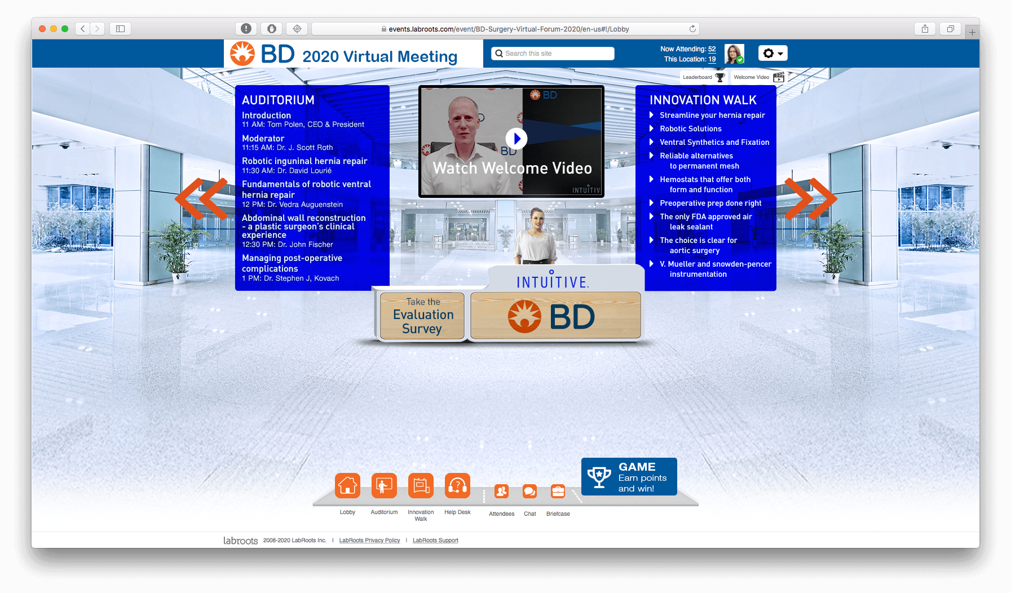
Task: Click the BD logo in header
Action: coord(263,54)
